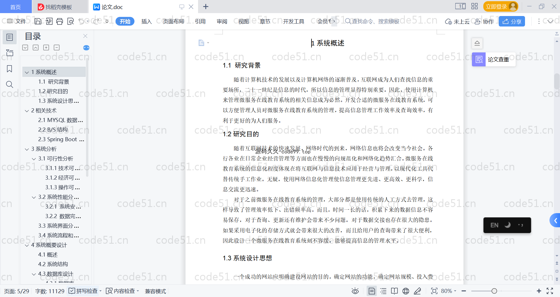Expand the ribbon chevron at the far right

(550, 21)
